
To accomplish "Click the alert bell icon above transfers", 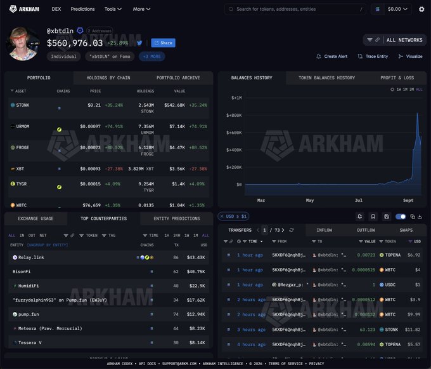I will click(x=359, y=217).
